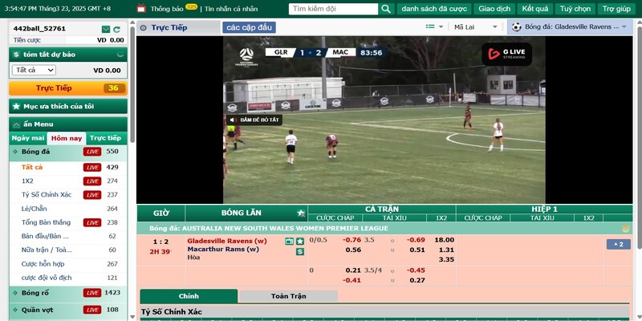The height and width of the screenshot is (321, 642).
Task: Select the Hôm nay tab
Action: 67,138
